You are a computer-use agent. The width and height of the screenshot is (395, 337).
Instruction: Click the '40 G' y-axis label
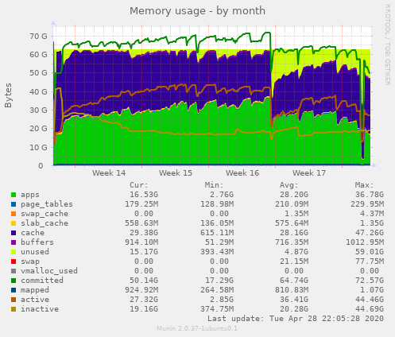[38, 91]
